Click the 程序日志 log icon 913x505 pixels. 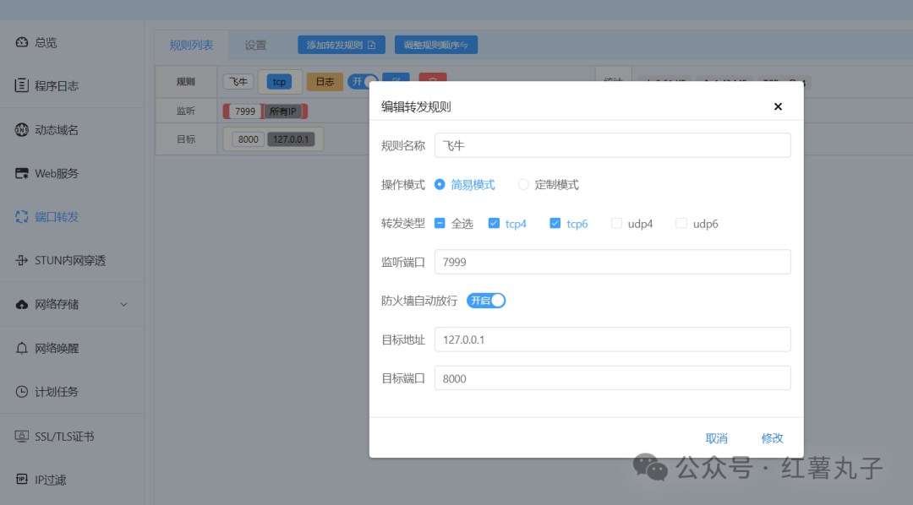point(21,85)
